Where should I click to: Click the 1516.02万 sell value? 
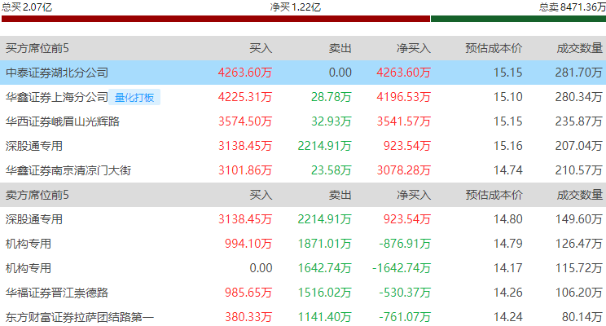325,293
